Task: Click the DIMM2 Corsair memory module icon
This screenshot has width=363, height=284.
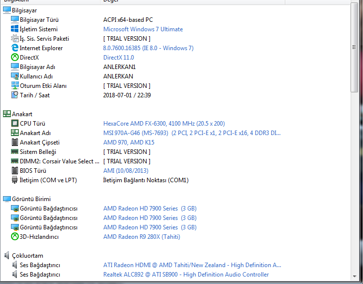Action: 15,161
